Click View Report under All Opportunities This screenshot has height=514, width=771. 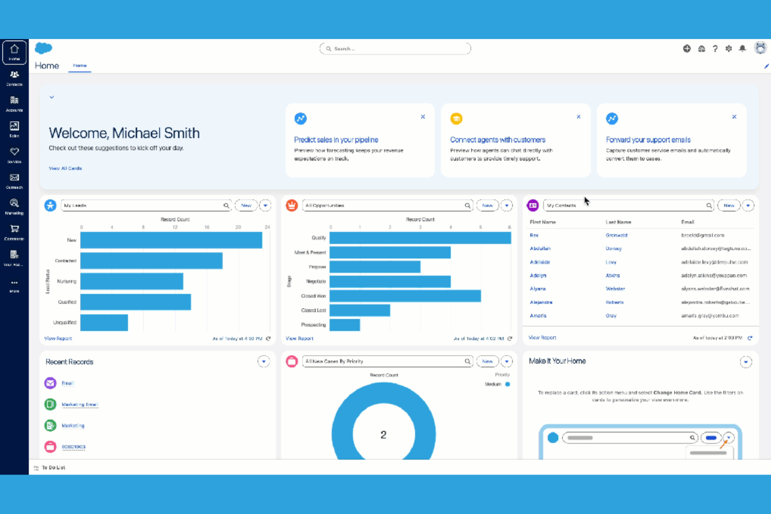[x=299, y=338]
